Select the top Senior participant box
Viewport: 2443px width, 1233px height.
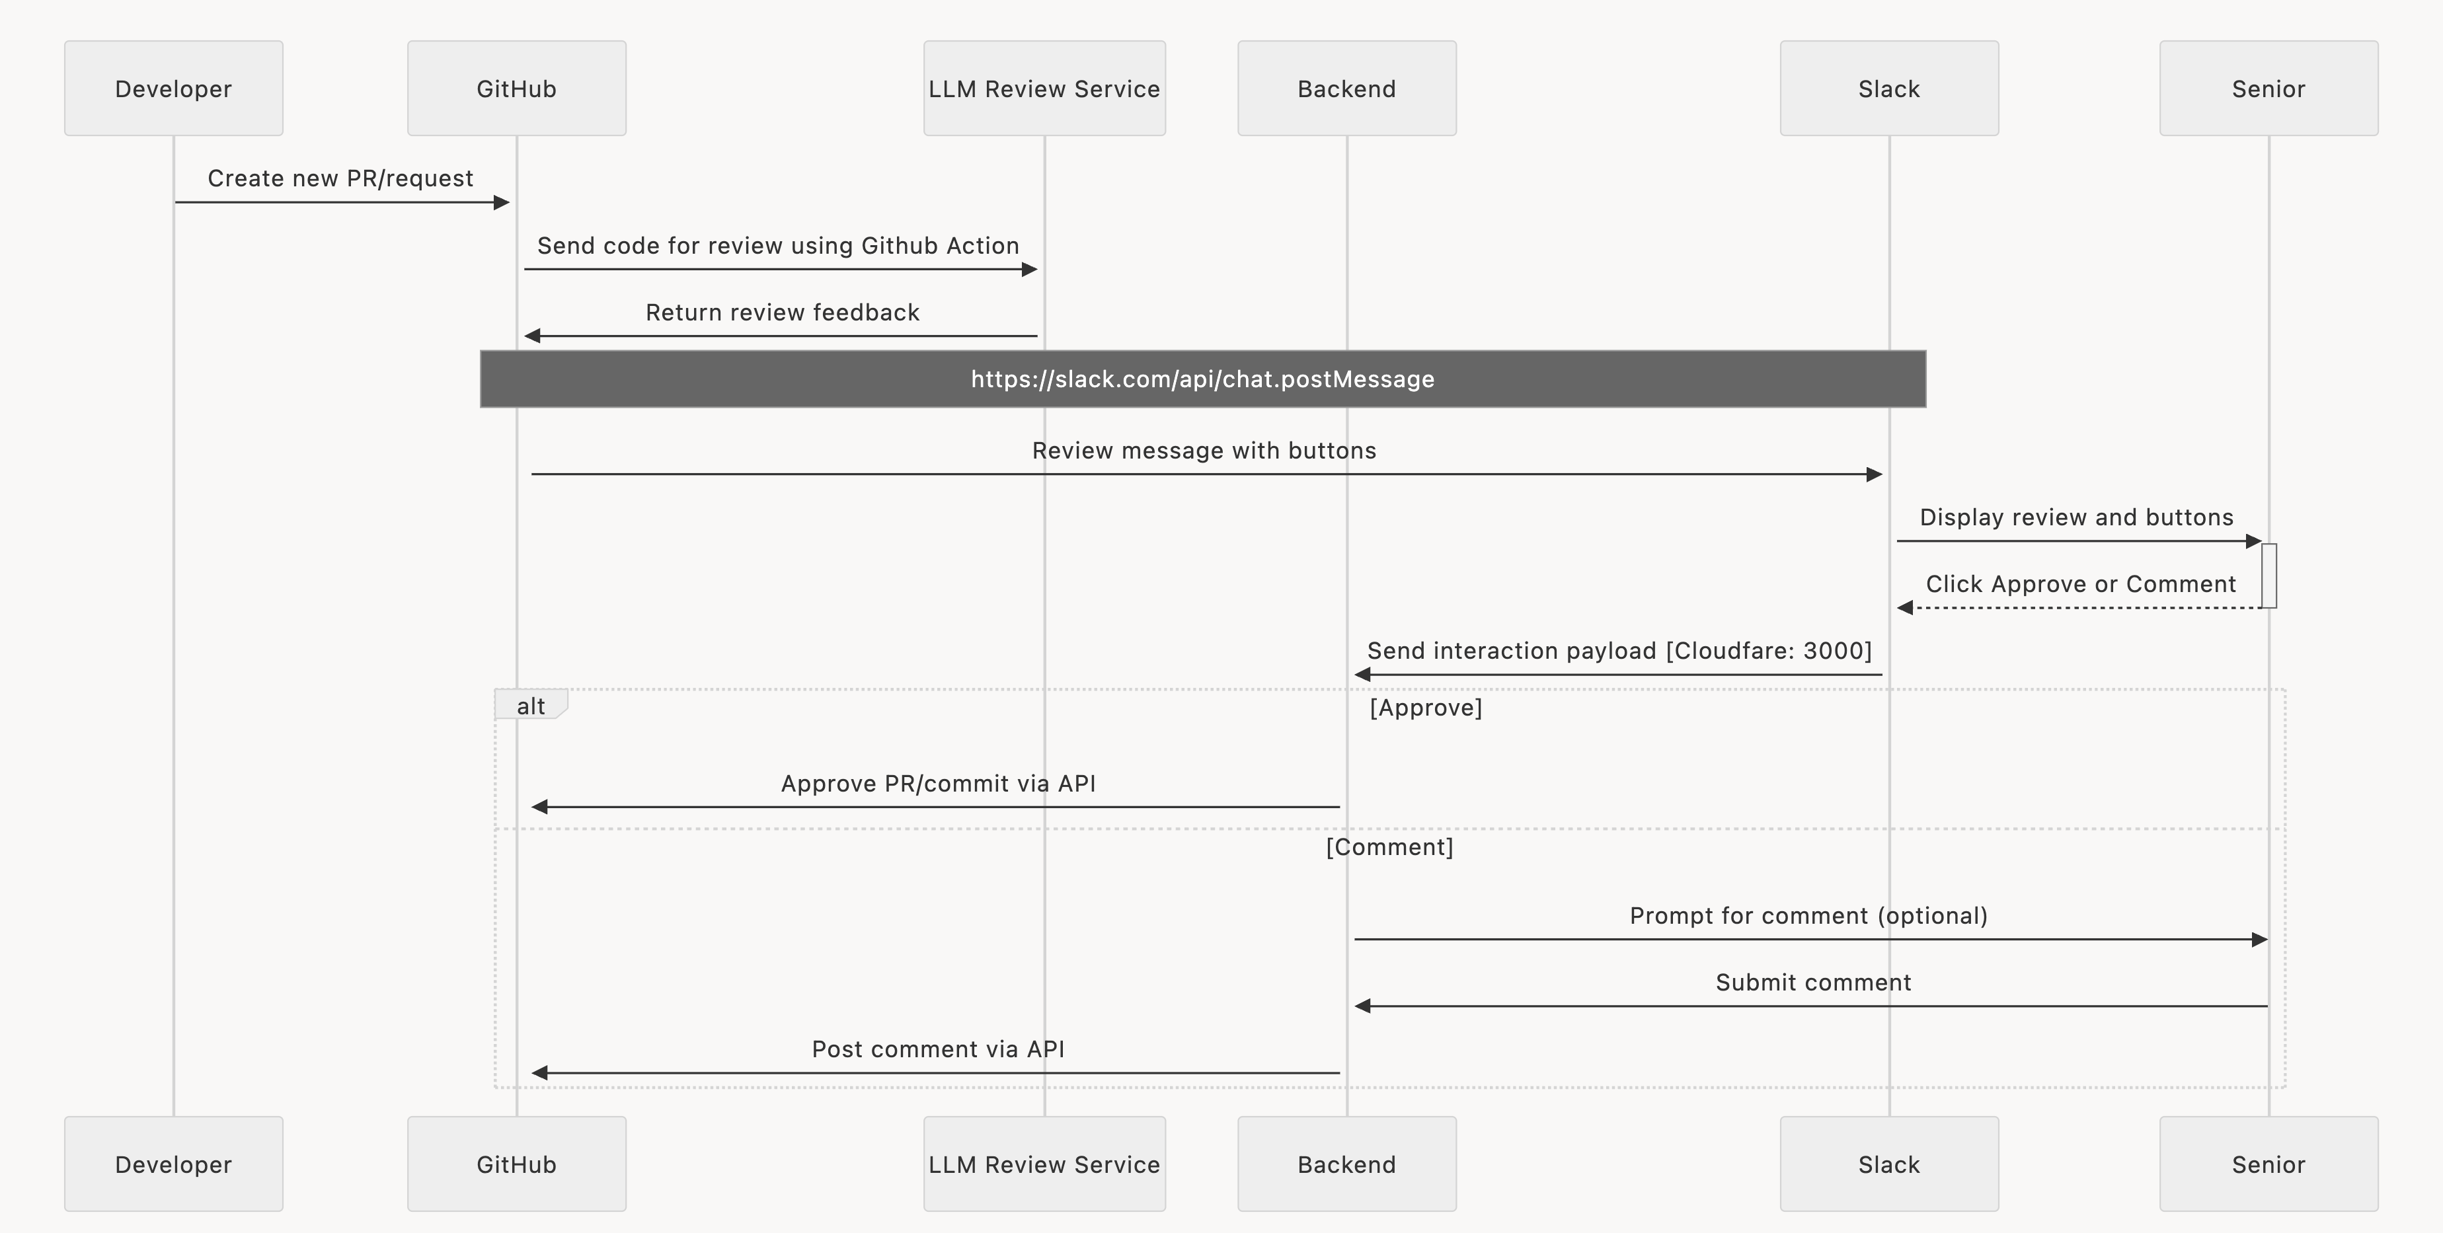click(2268, 88)
